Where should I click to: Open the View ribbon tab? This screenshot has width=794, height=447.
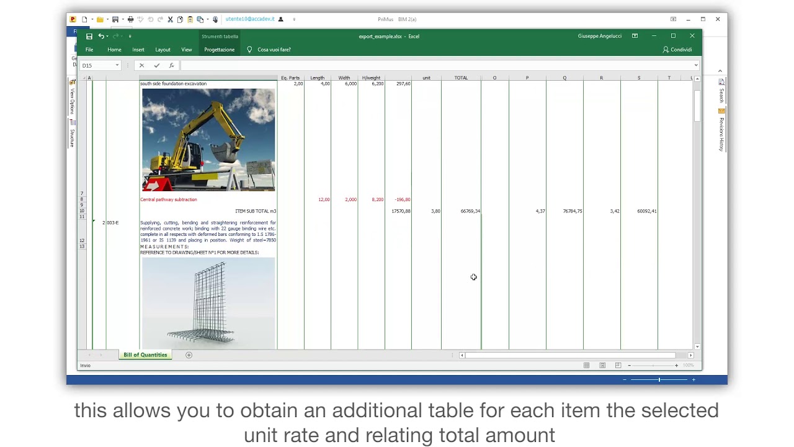187,50
